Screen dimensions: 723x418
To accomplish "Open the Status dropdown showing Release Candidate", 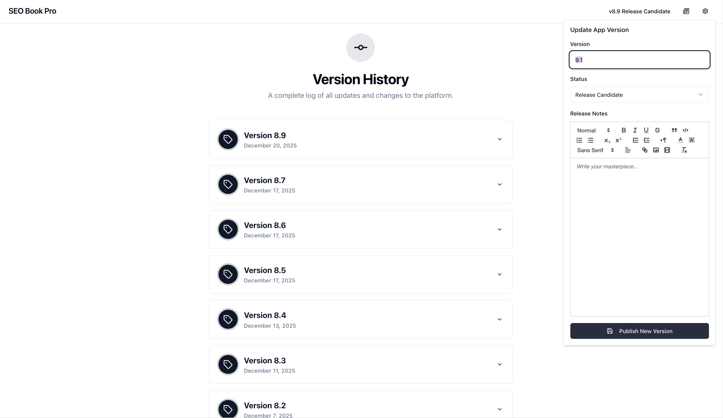I will (639, 95).
